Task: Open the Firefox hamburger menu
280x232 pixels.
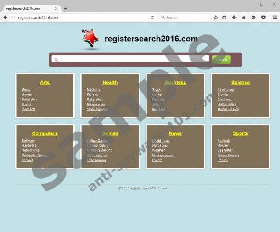Action: coord(274,17)
